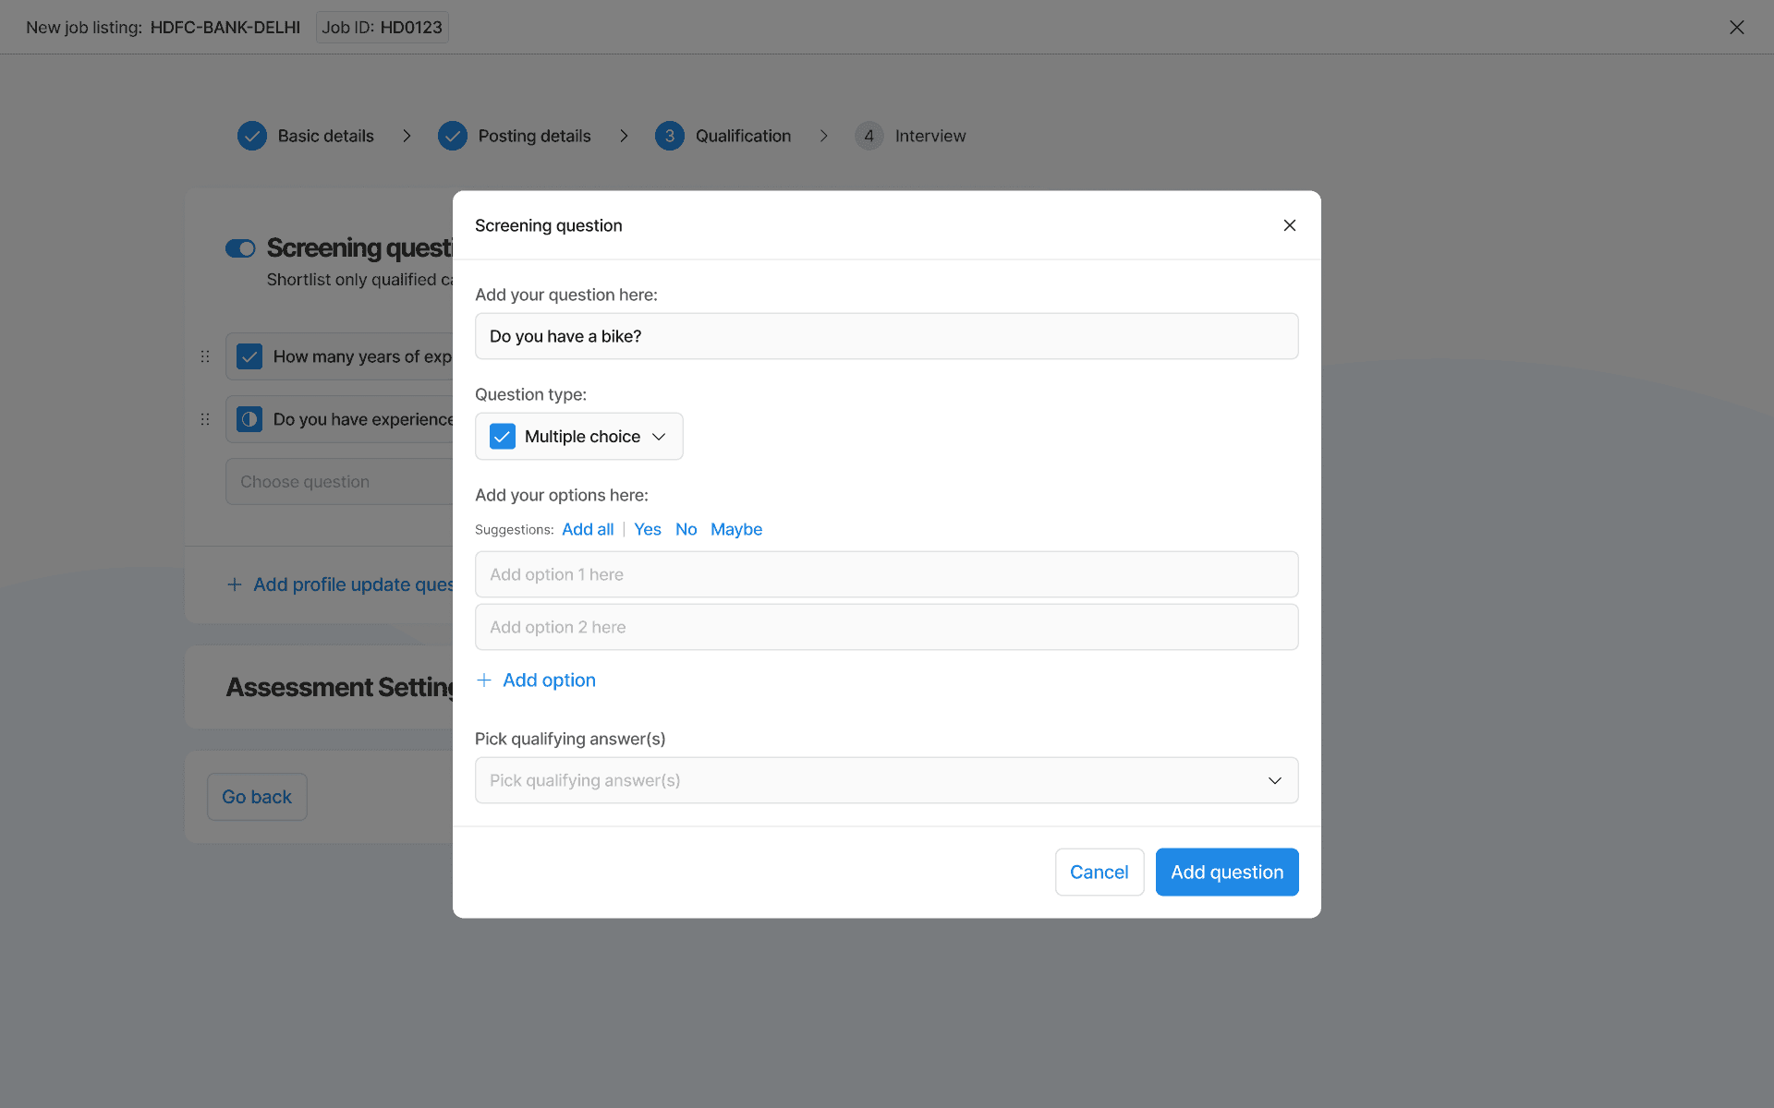Click the Posting details completed checkmark icon
This screenshot has height=1108, width=1774.
tap(452, 136)
